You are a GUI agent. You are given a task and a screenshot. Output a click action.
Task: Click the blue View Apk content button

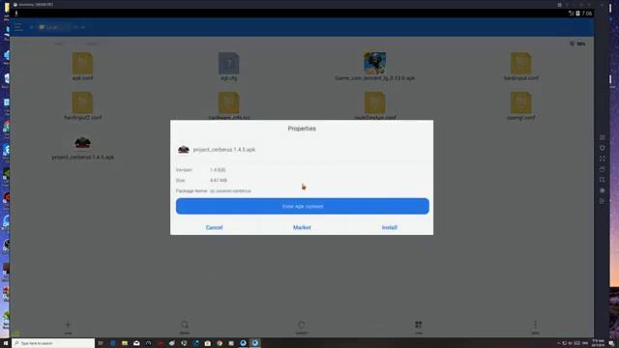pos(303,206)
